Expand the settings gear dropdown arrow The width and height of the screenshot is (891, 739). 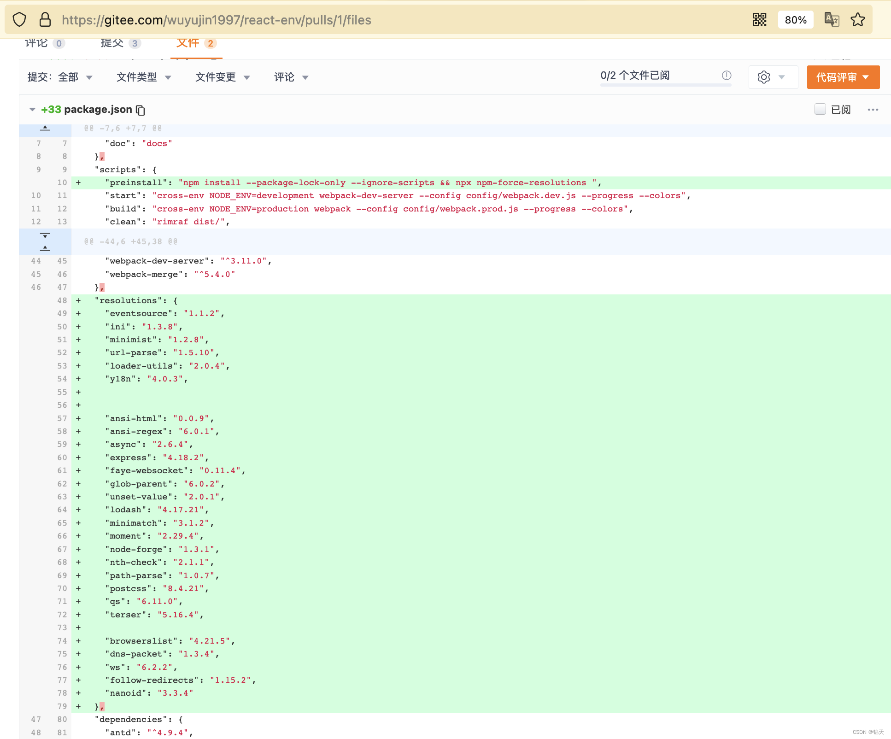tap(782, 77)
